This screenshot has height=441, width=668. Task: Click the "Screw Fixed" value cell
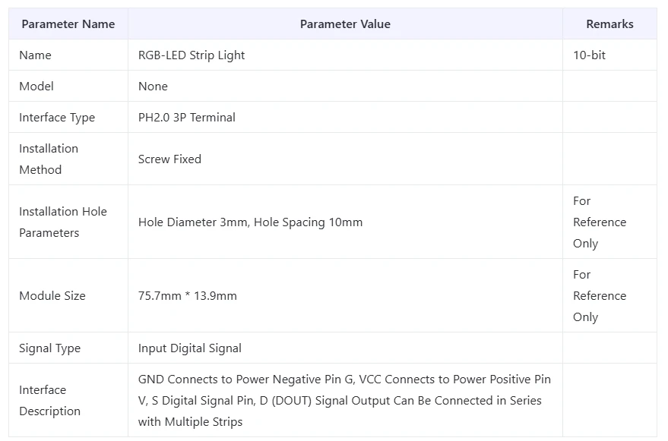[169, 159]
